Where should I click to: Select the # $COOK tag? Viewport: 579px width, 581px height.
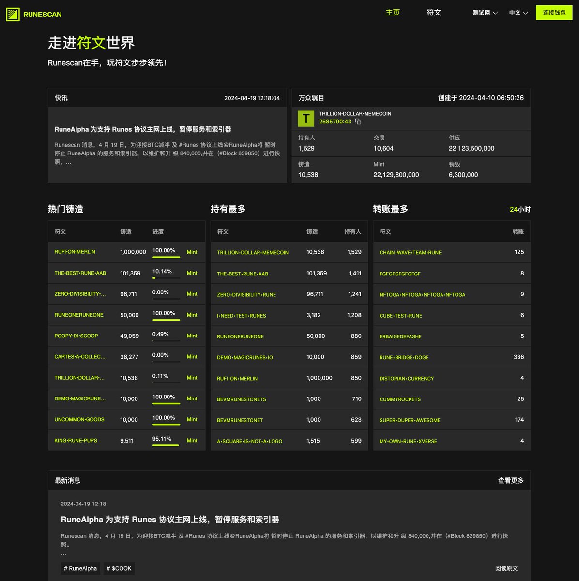point(119,568)
